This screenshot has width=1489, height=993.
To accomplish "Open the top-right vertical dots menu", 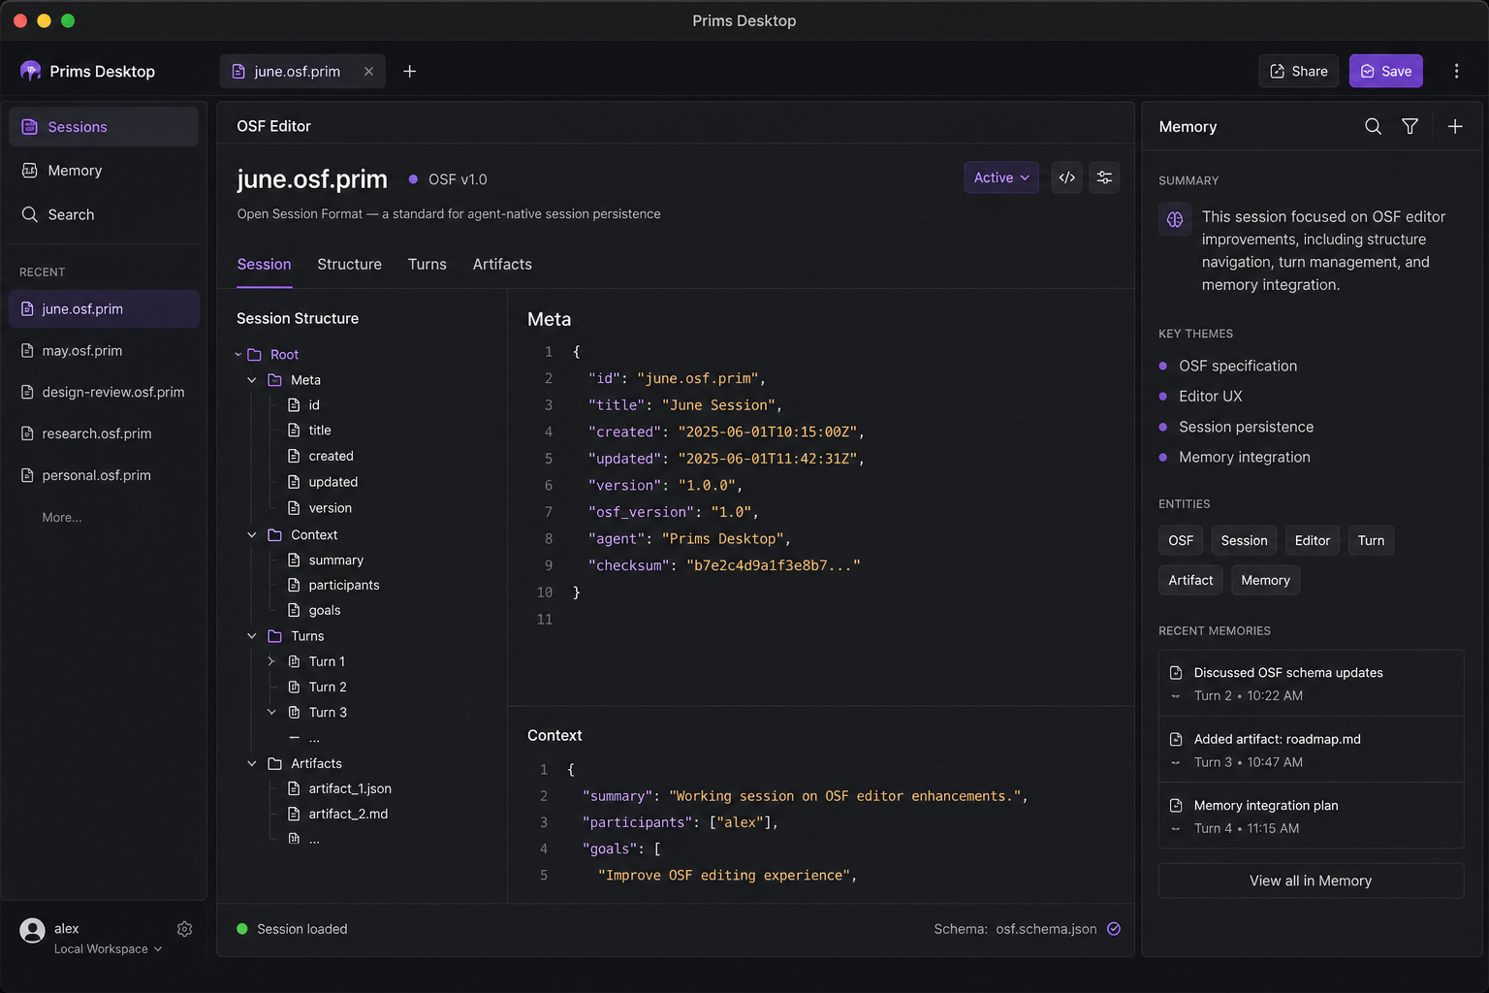I will pyautogui.click(x=1456, y=71).
